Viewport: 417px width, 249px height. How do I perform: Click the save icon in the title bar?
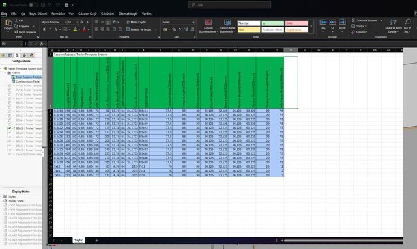click(x=43, y=5)
